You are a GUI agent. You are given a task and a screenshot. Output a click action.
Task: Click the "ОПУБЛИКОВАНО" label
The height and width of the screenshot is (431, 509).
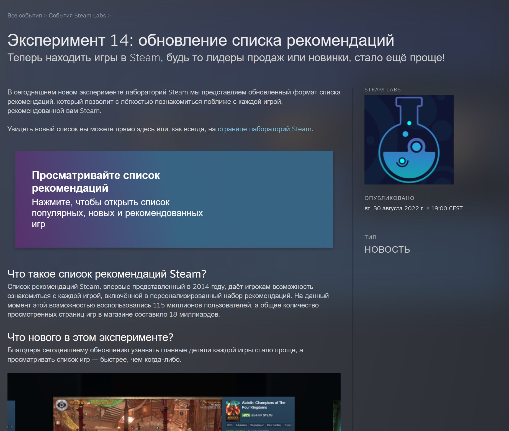tap(389, 198)
